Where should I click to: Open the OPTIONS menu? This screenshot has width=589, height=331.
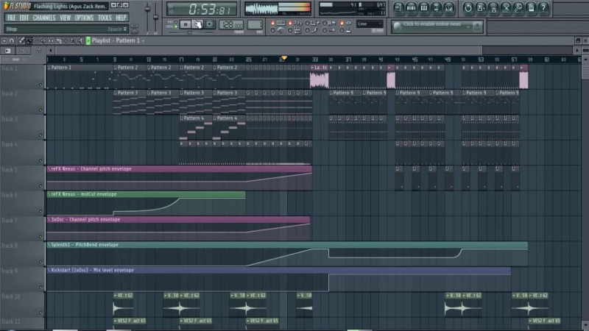84,18
